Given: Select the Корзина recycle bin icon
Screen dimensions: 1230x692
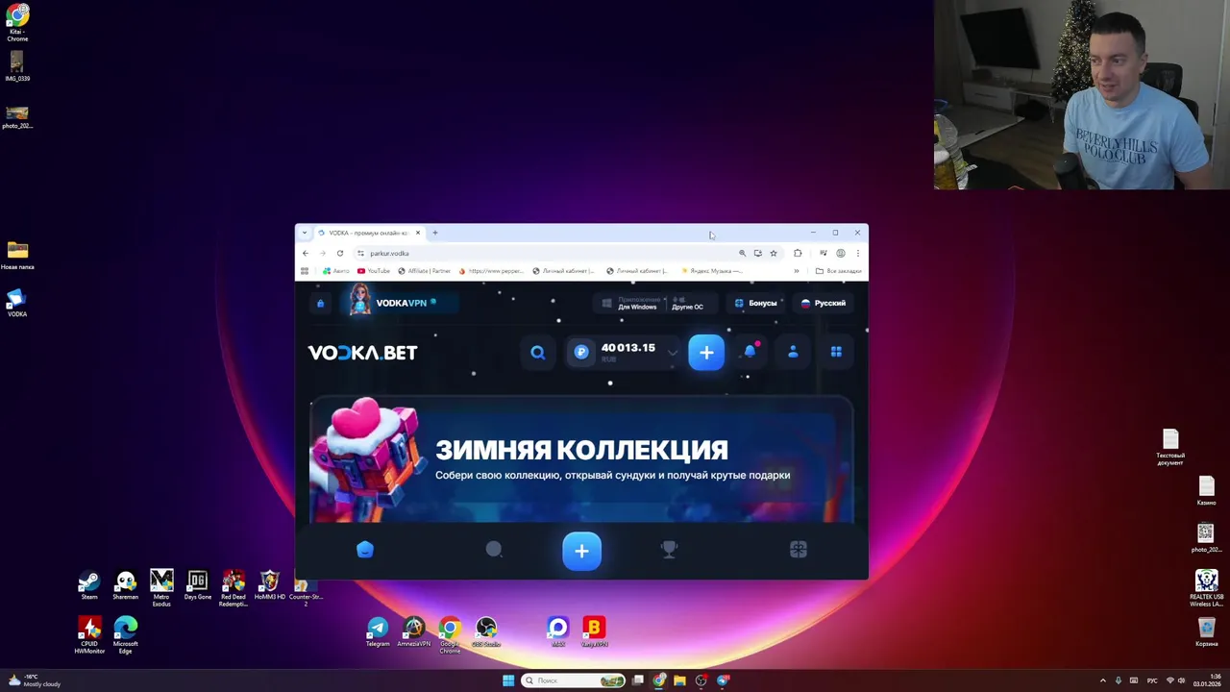Looking at the screenshot, I should coord(1206,632).
